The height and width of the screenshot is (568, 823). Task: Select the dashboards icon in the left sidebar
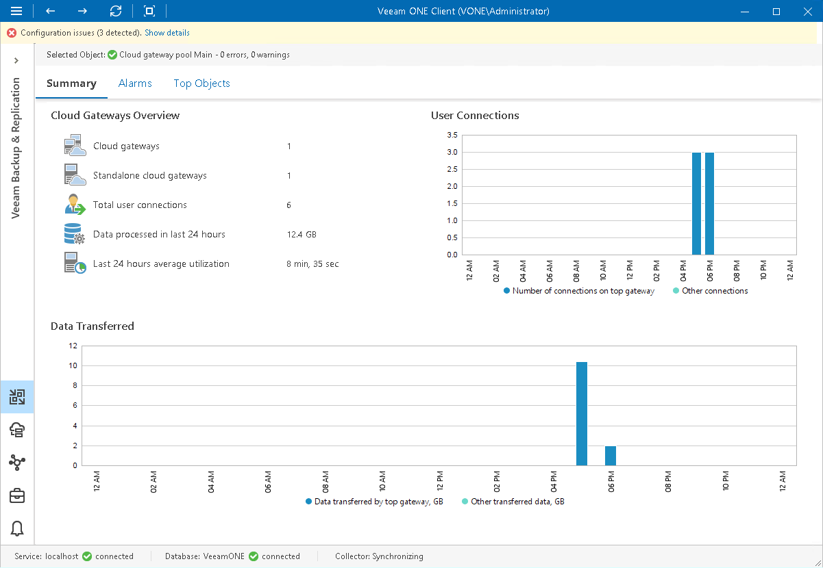click(16, 396)
